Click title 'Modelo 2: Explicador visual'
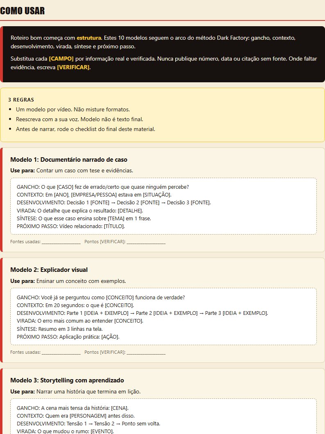Image resolution: width=325 pixels, height=434 pixels. click(x=49, y=270)
